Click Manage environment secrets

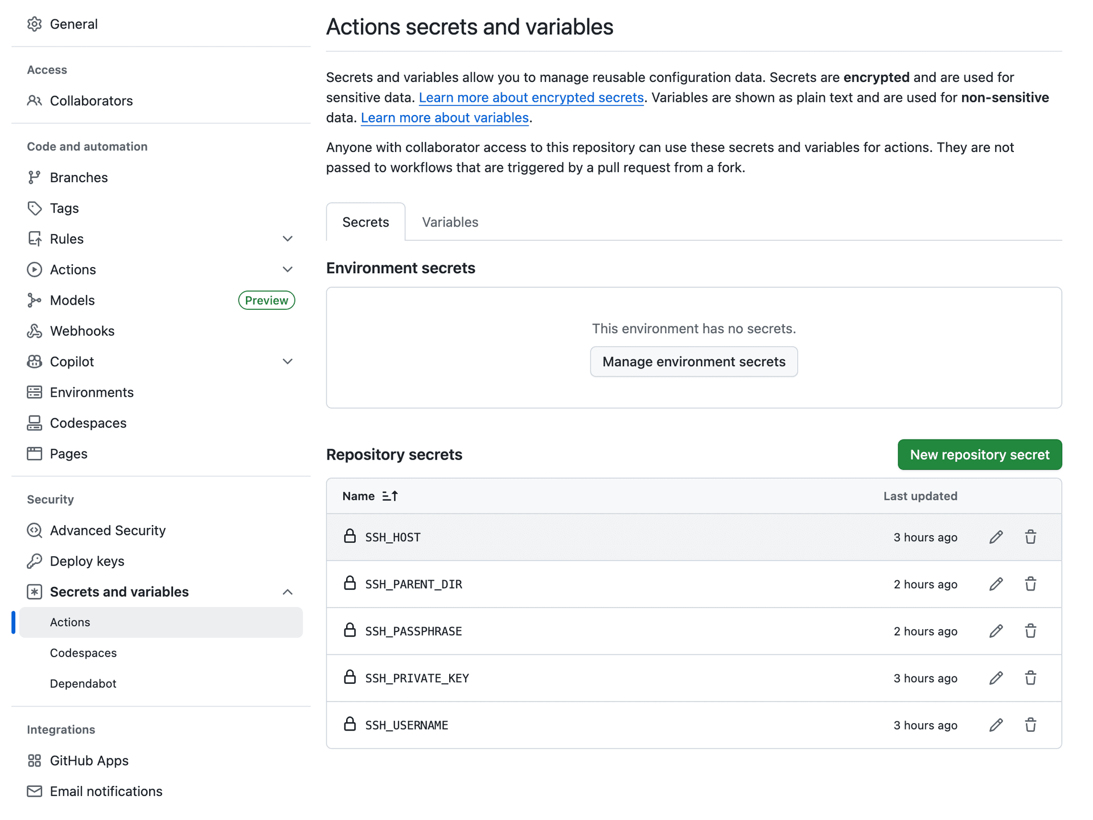pyautogui.click(x=693, y=361)
